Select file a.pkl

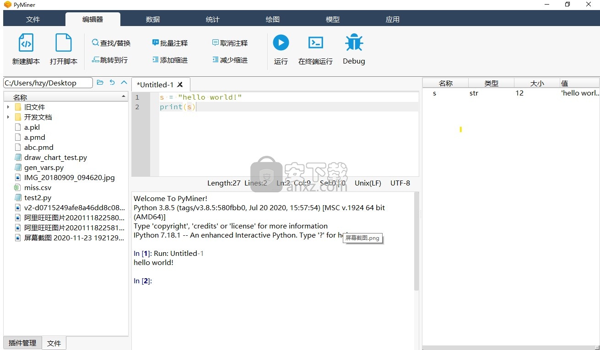click(x=32, y=127)
